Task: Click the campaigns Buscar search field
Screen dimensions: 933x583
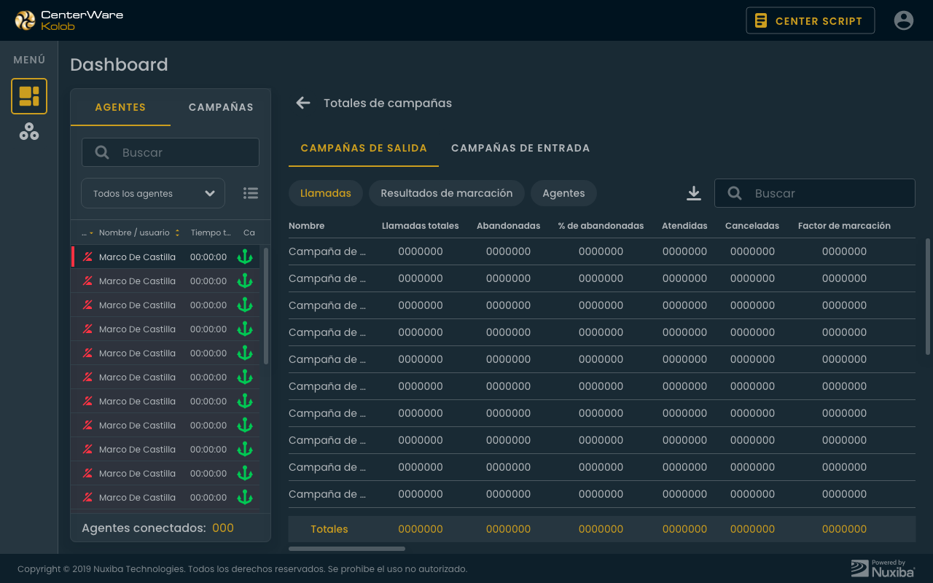Action: pos(815,193)
